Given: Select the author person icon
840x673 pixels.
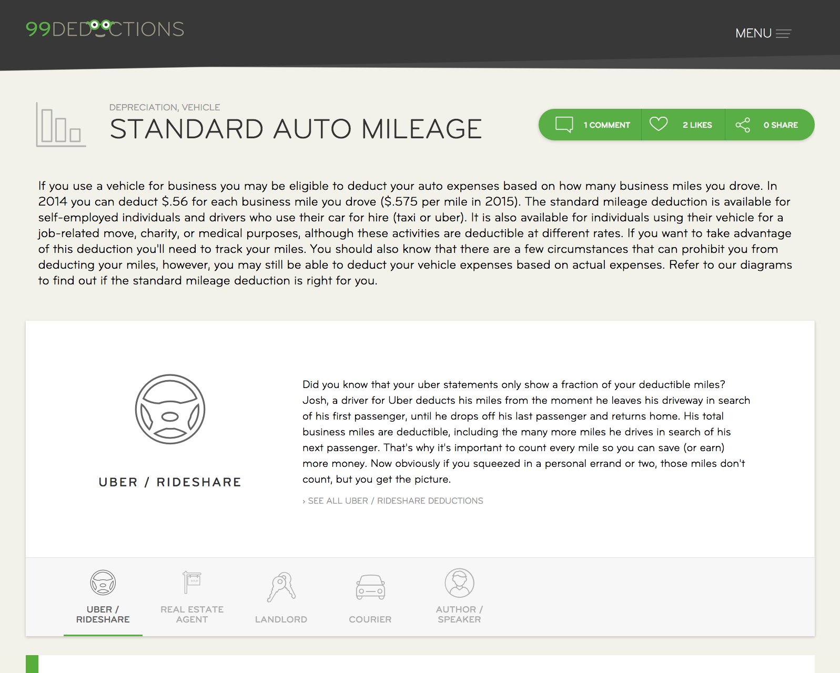Looking at the screenshot, I should point(460,583).
